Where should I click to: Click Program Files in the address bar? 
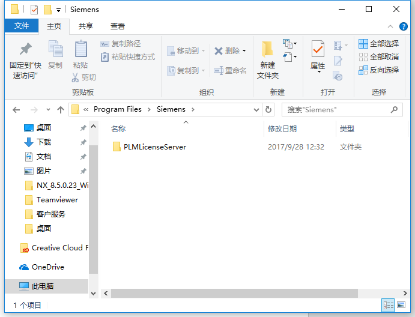point(118,109)
